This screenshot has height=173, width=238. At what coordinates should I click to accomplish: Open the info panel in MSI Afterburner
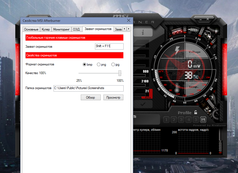coord(143,32)
